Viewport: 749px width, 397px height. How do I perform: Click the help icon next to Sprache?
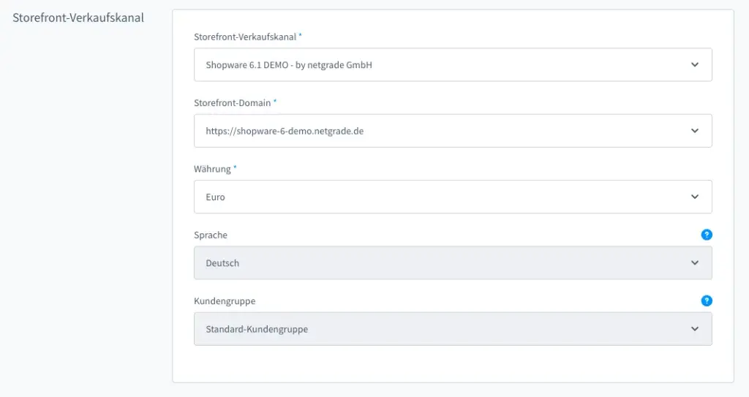tap(707, 235)
